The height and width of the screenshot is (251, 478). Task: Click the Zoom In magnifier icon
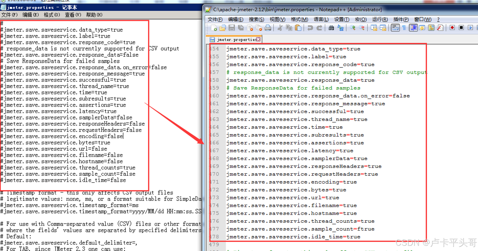coord(353,28)
